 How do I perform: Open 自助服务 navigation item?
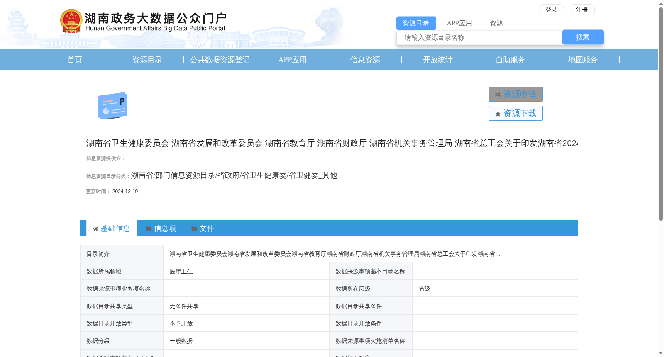(510, 60)
